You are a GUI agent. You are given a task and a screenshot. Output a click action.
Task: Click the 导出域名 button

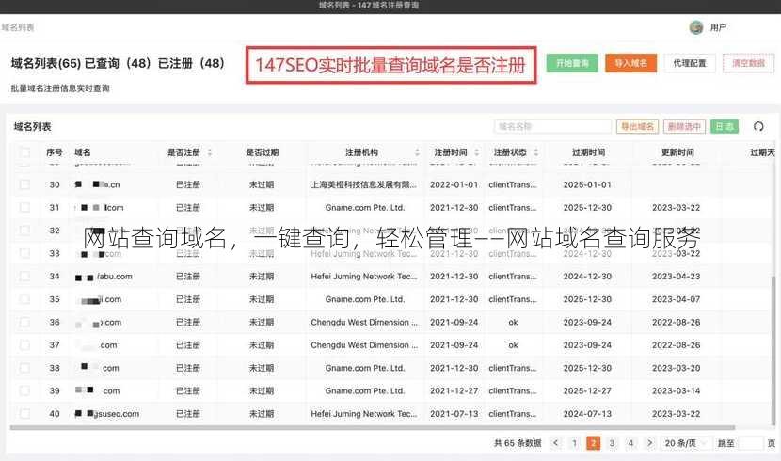[x=637, y=126]
